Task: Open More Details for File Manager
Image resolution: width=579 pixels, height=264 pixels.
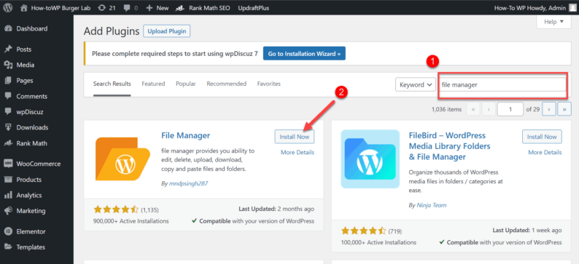Action: 298,152
